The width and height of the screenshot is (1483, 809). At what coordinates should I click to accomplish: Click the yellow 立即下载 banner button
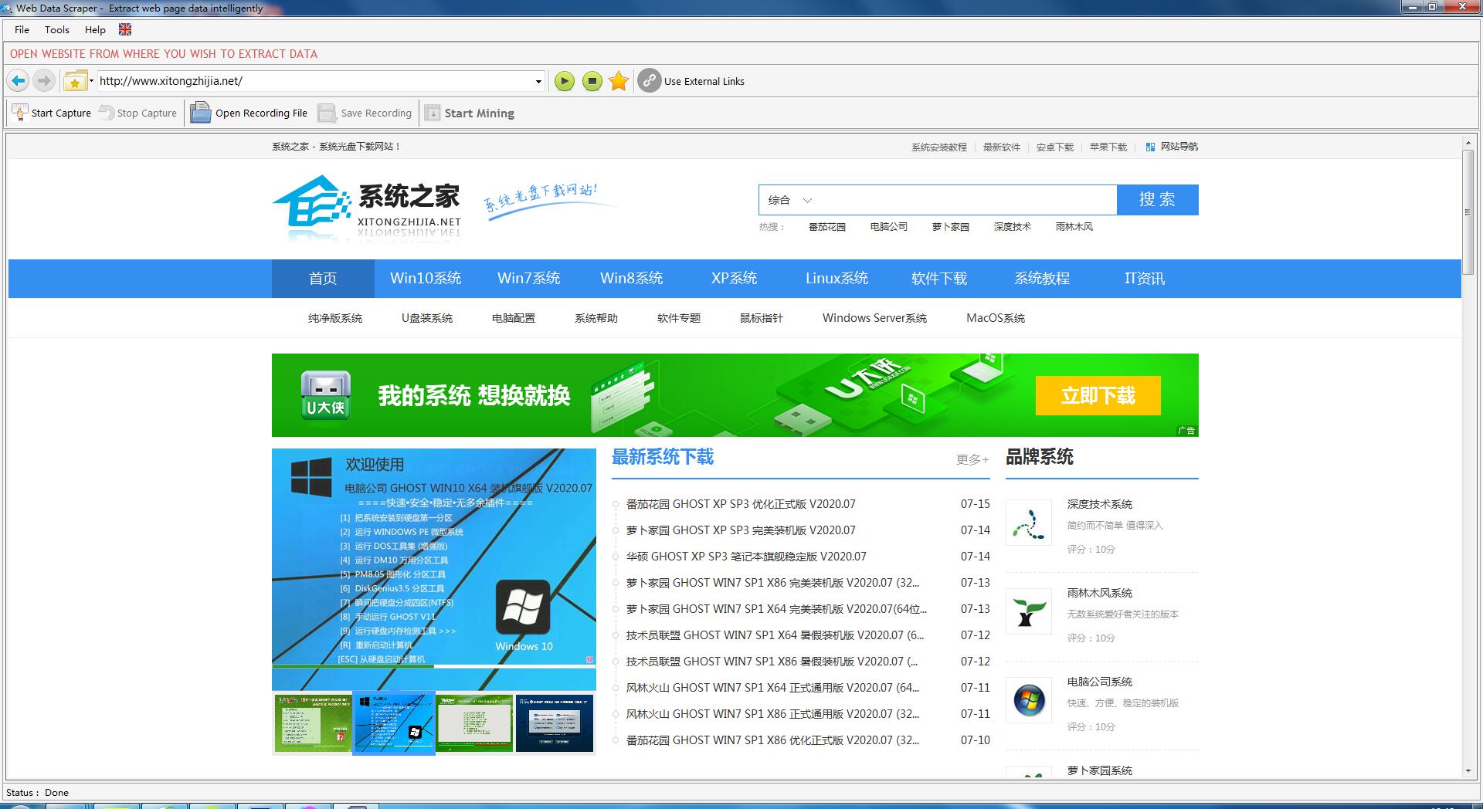pyautogui.click(x=1098, y=396)
